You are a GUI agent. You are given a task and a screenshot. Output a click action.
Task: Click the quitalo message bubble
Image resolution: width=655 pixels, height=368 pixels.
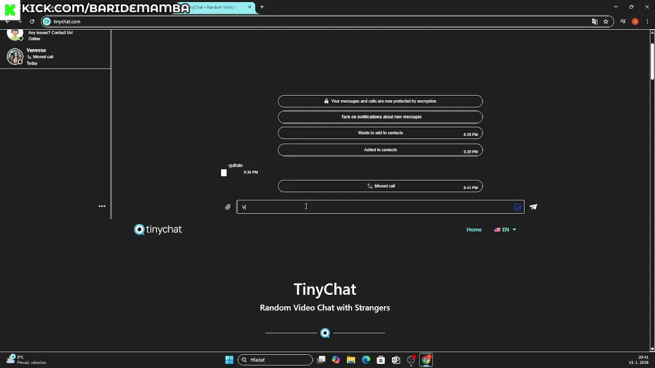[x=240, y=169]
